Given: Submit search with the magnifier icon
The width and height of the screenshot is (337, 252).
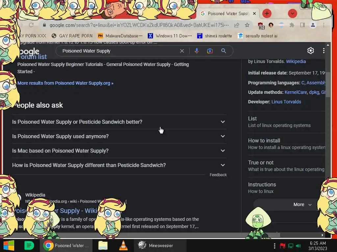Looking at the screenshot, I should (223, 51).
